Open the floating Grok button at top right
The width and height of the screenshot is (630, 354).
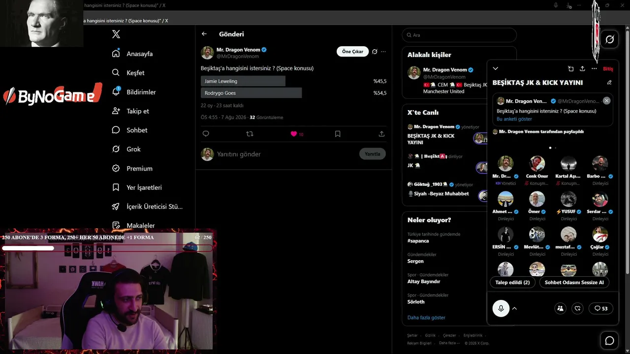click(610, 39)
